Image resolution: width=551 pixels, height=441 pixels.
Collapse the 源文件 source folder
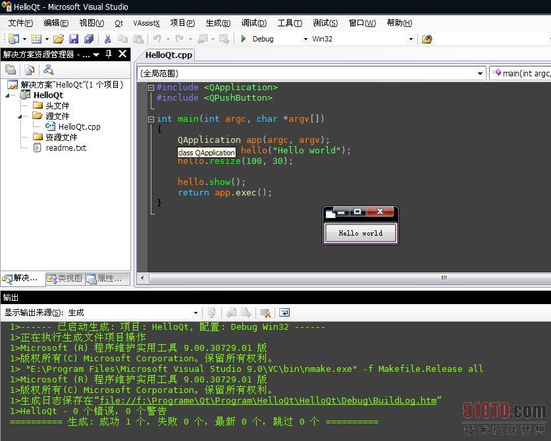tap(20, 117)
